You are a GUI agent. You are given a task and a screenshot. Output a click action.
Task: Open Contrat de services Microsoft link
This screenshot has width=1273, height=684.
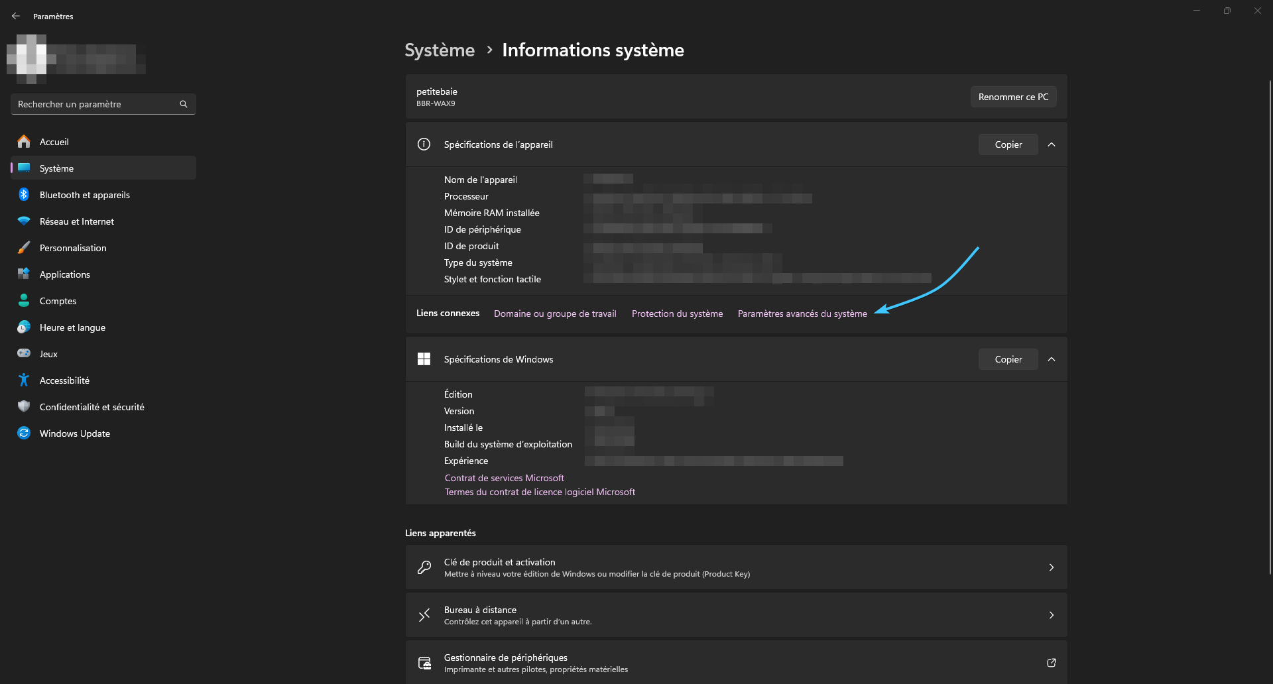coord(504,478)
